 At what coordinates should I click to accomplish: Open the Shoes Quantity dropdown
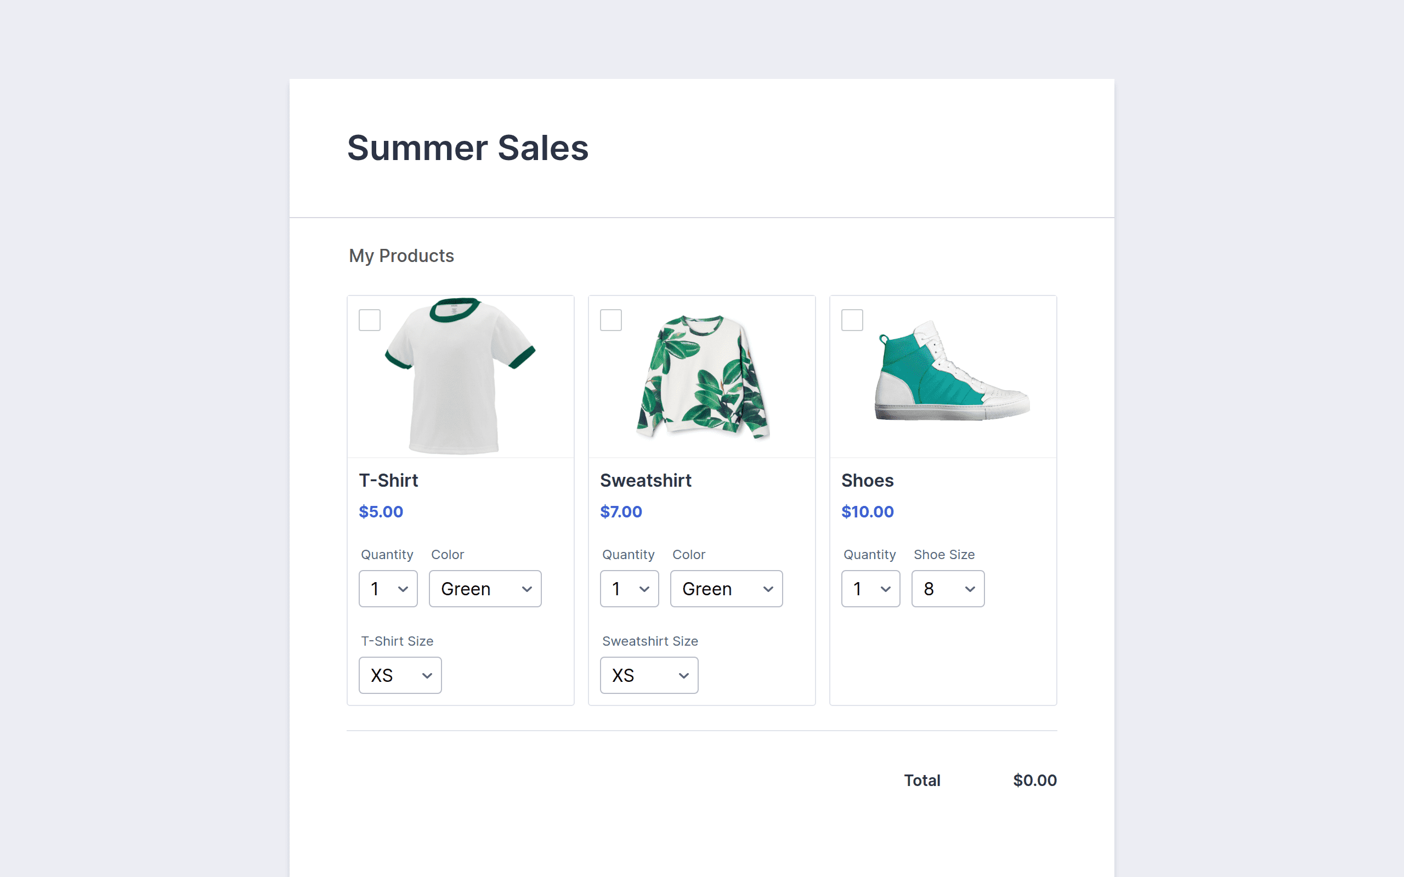(871, 589)
